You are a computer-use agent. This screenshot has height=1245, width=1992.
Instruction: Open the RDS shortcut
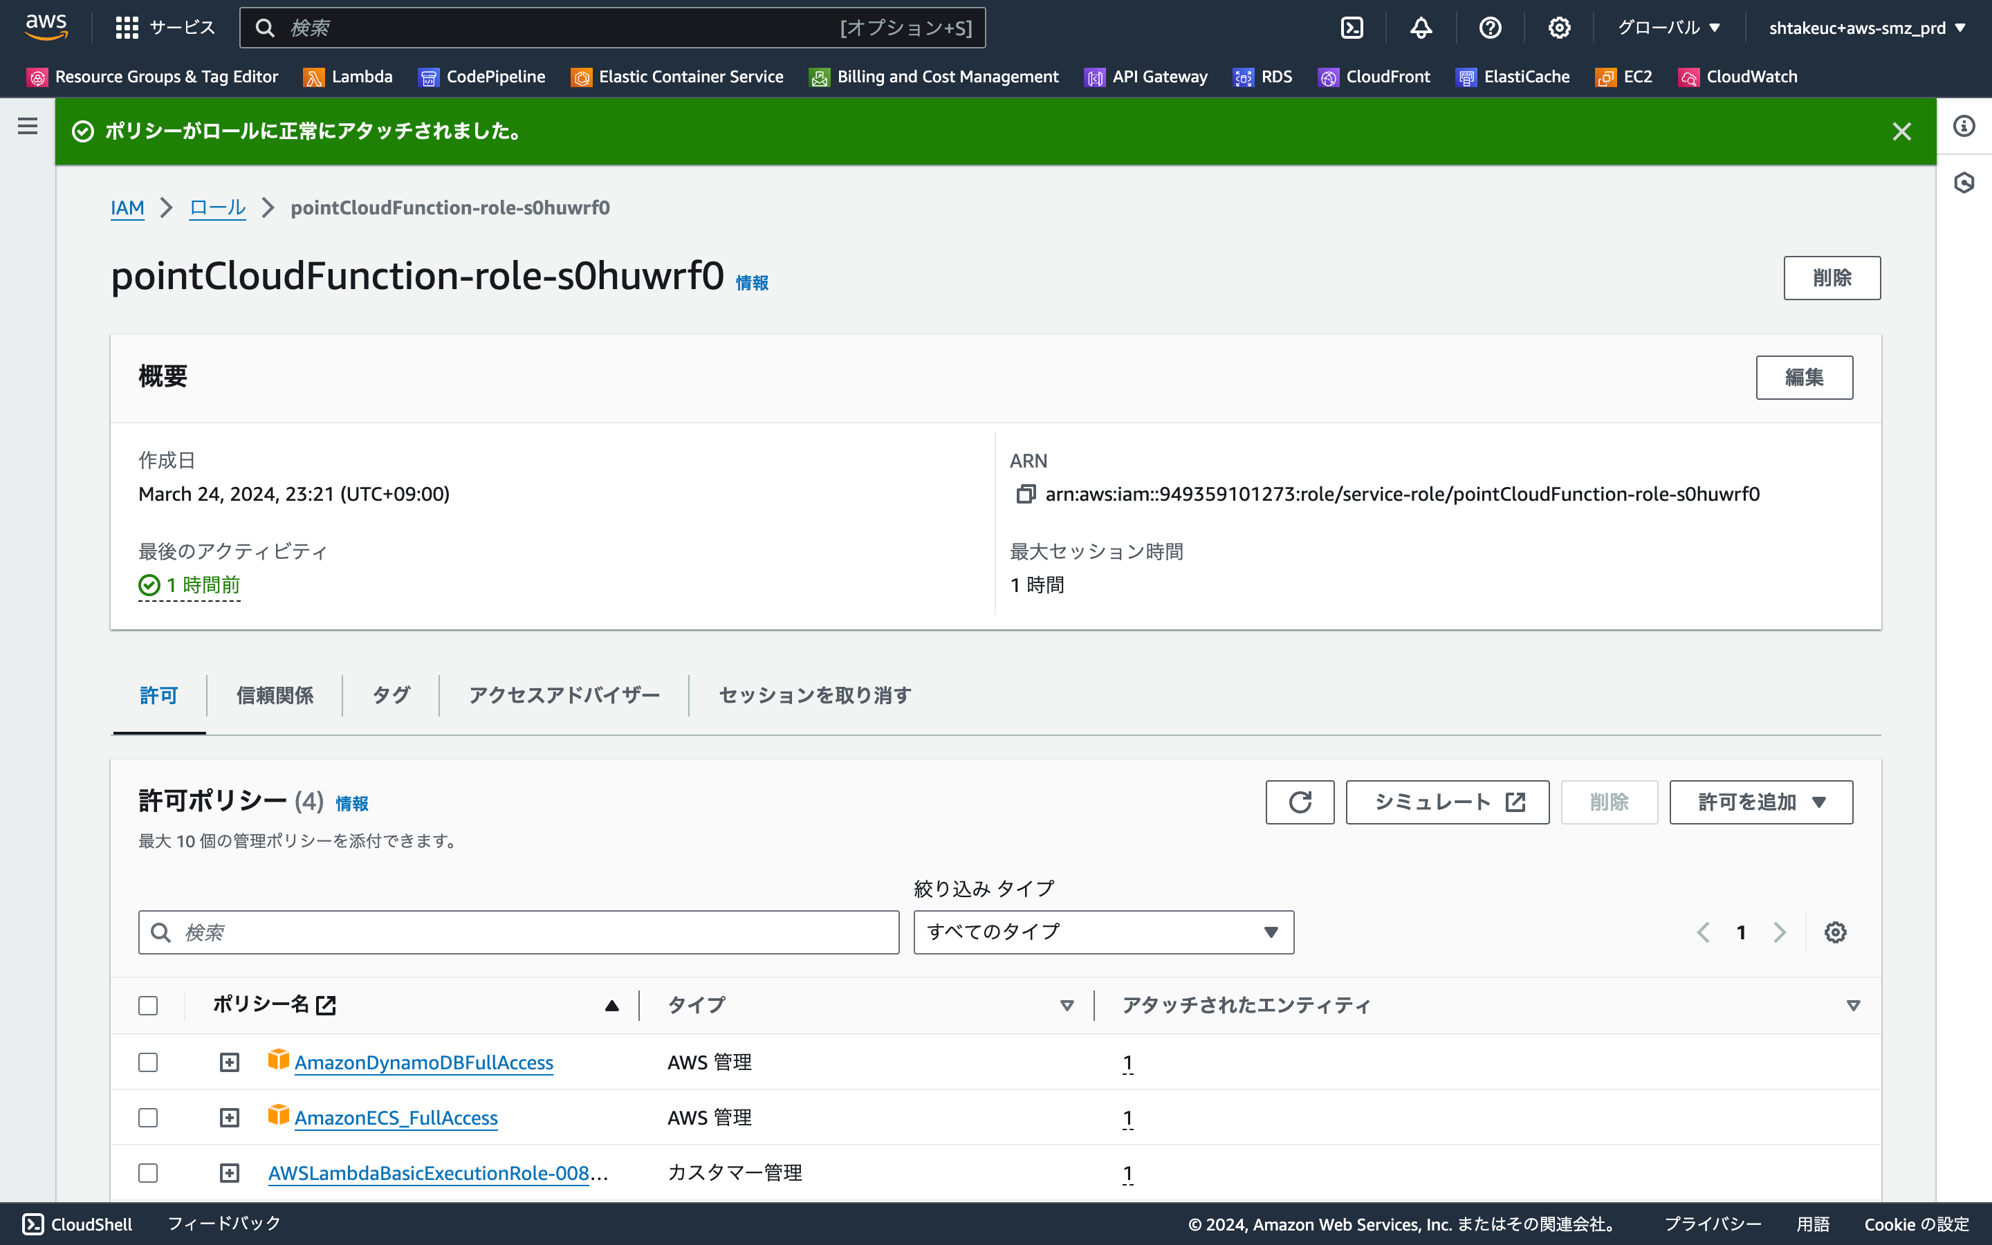(1263, 77)
